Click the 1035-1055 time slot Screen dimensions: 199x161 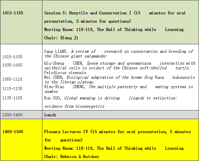(x=12, y=65)
